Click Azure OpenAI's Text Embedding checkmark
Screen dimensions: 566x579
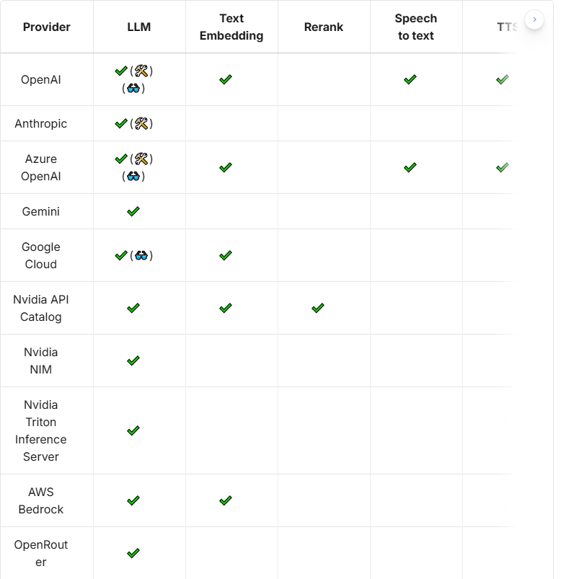(226, 167)
